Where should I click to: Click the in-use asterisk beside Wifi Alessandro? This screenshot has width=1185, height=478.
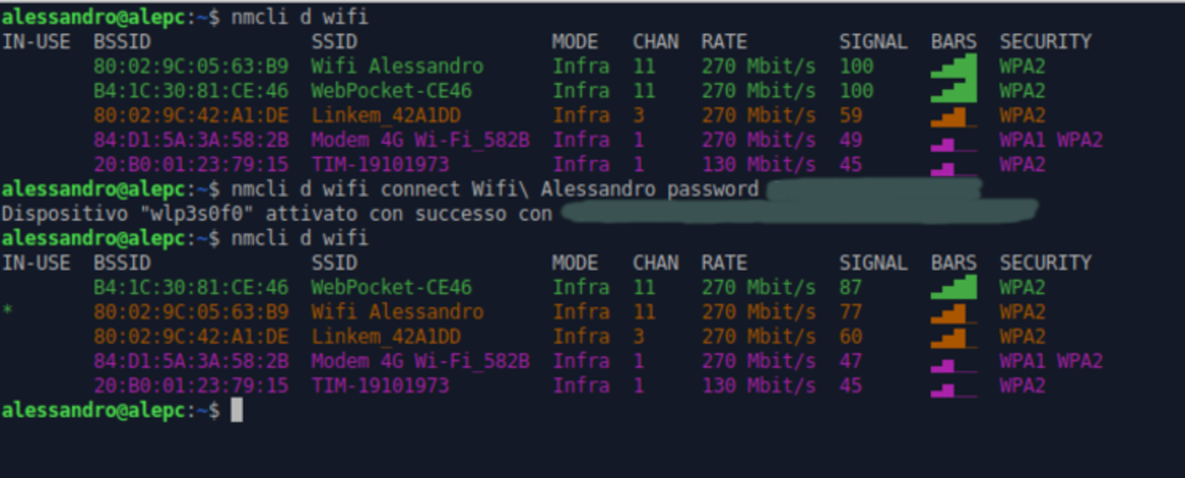pos(7,312)
